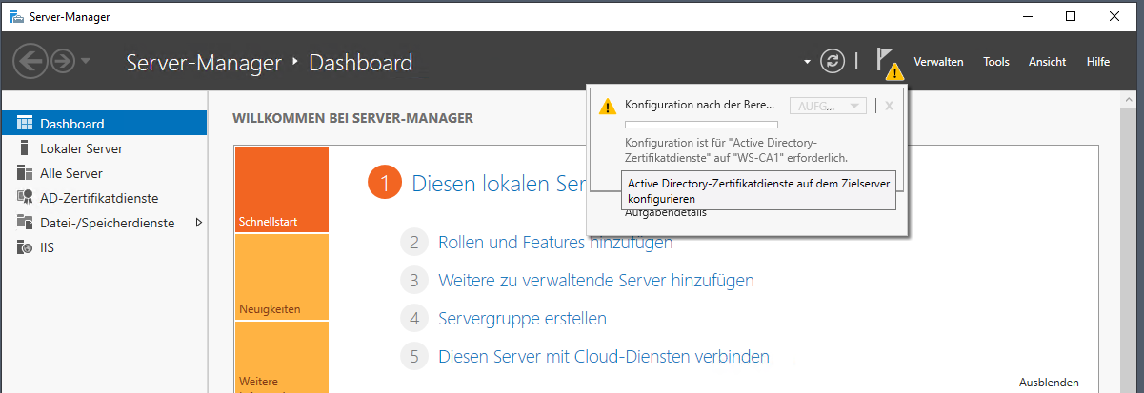Click 'Diesen lokalen Server' step 1 link

[496, 184]
